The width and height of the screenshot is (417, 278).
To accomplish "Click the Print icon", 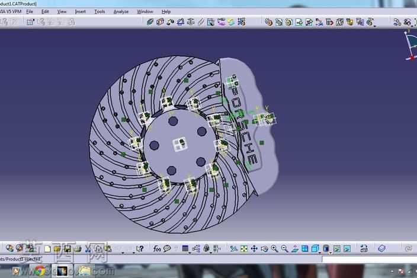I will (78, 248).
